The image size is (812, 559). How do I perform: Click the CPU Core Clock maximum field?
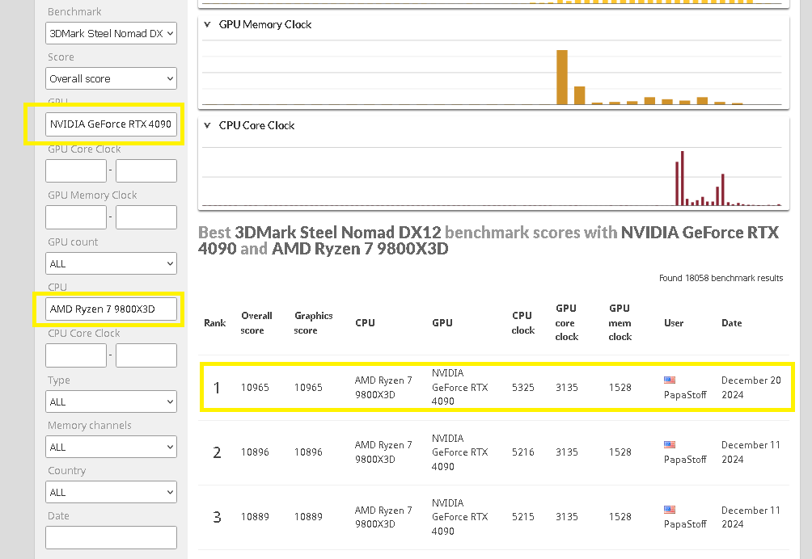point(146,355)
